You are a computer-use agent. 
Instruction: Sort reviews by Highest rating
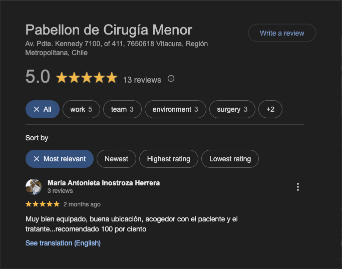tap(169, 159)
